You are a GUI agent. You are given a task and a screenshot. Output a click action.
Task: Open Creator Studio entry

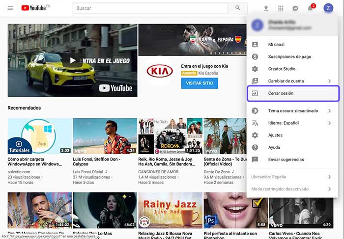292,69
